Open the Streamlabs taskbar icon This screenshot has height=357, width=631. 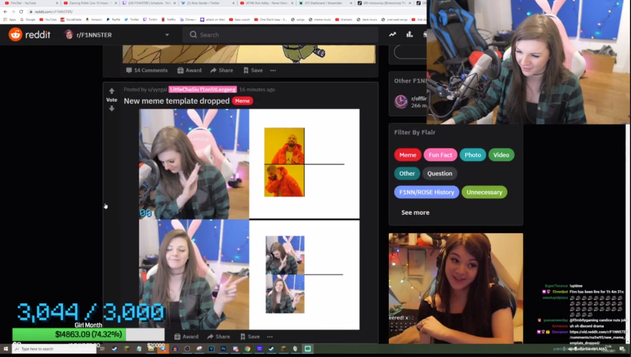point(308,349)
